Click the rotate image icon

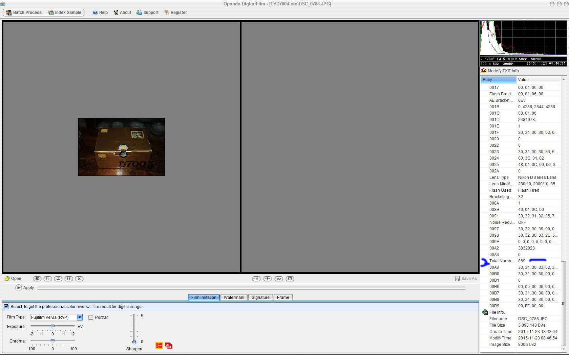coord(48,279)
